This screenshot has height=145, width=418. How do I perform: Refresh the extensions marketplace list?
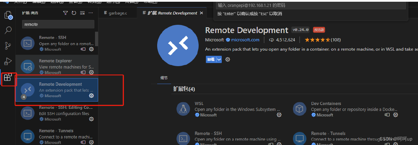coord(74,13)
